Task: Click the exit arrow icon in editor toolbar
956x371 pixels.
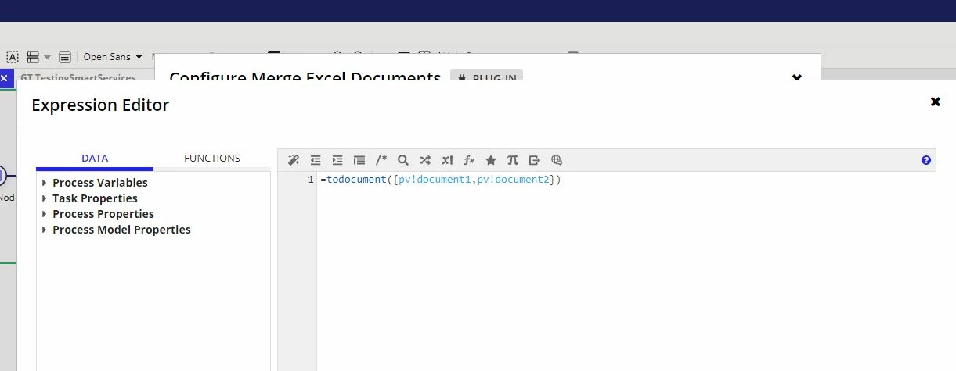Action: [535, 160]
